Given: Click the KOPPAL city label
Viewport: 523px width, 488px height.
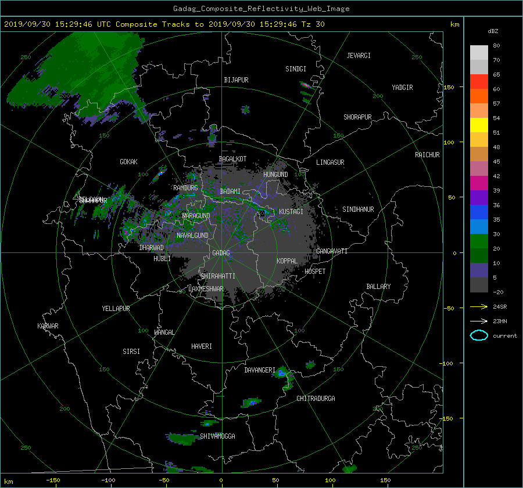Looking at the screenshot, I should click(x=287, y=261).
